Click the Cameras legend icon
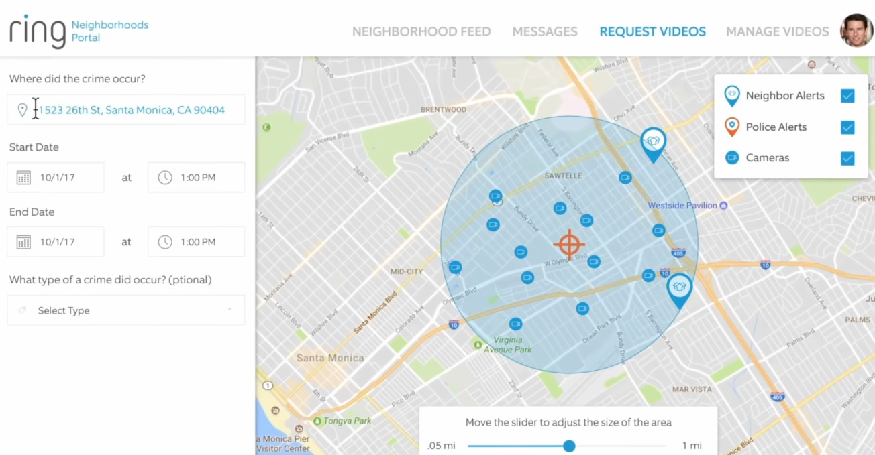 732,158
